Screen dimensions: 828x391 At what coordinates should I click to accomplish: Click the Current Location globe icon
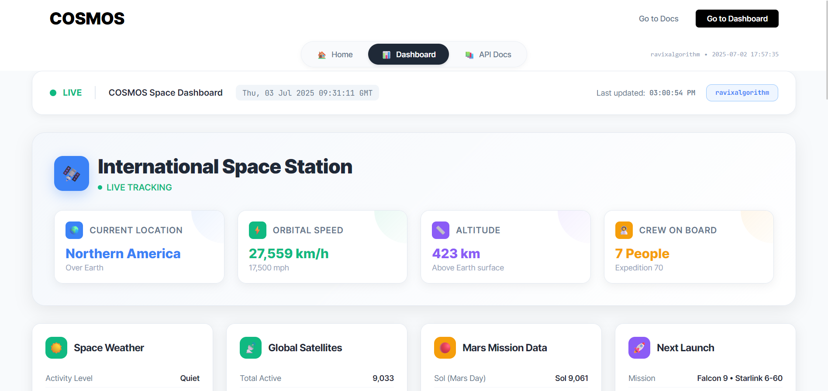[x=74, y=230]
